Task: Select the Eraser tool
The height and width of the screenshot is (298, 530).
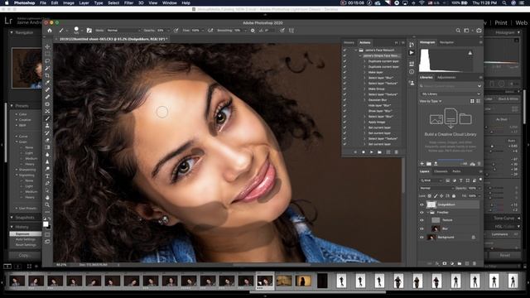Action: tap(47, 140)
